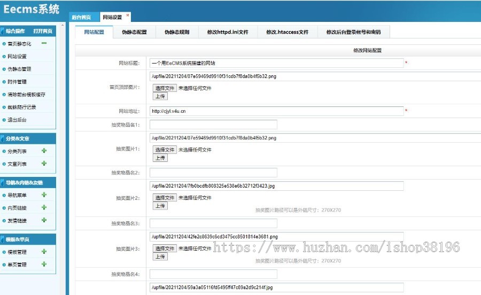
Task: Open 首页静态化 in sidebar
Action: pyautogui.click(x=19, y=44)
